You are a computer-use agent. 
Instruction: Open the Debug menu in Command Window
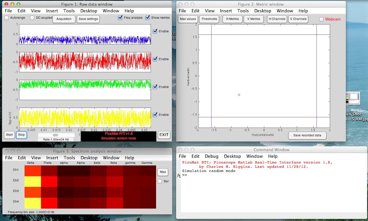point(212,156)
